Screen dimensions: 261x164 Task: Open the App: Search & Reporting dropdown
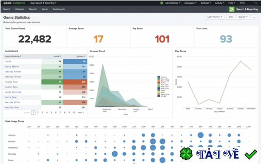pyautogui.click(x=43, y=3)
